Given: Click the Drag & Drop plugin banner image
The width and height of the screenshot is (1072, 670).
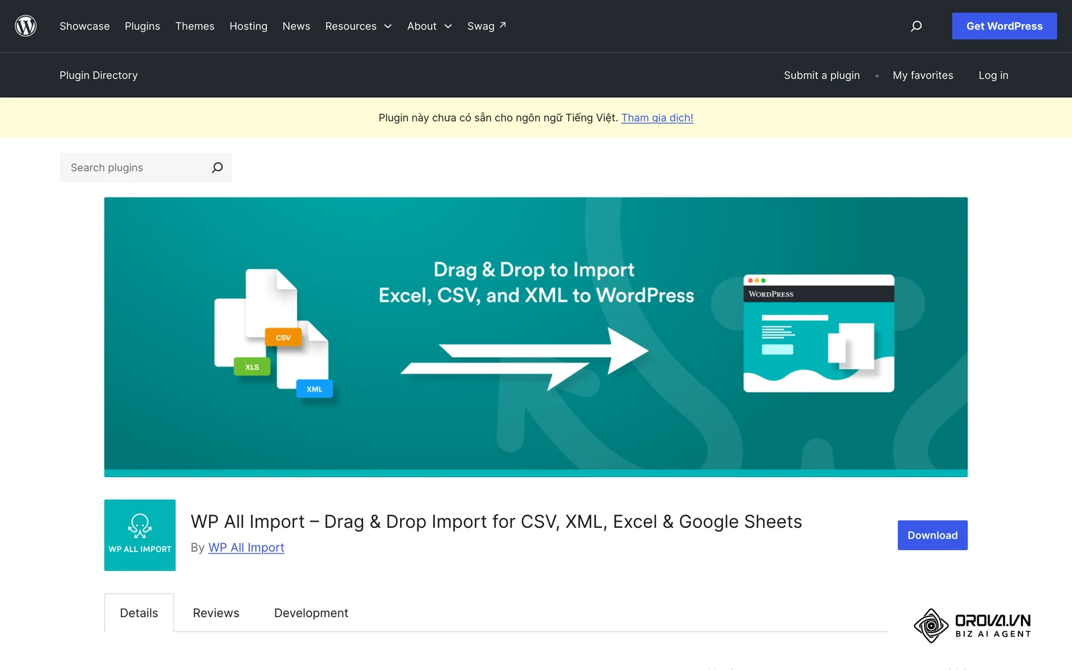Looking at the screenshot, I should [x=536, y=337].
